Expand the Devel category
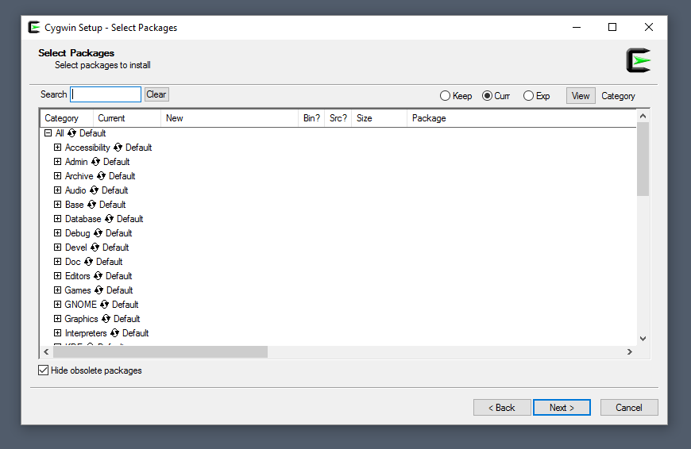Viewport: 691px width, 449px height. [x=57, y=247]
